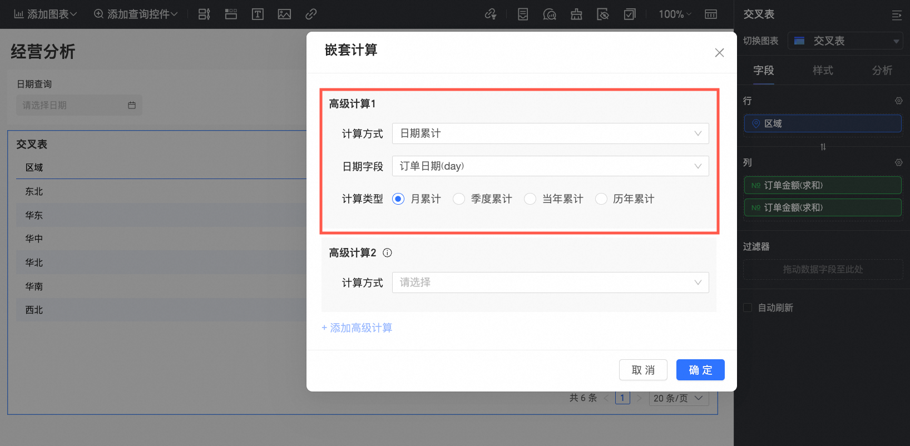Click the info icon beside 高级计算2
The height and width of the screenshot is (446, 910).
[388, 253]
